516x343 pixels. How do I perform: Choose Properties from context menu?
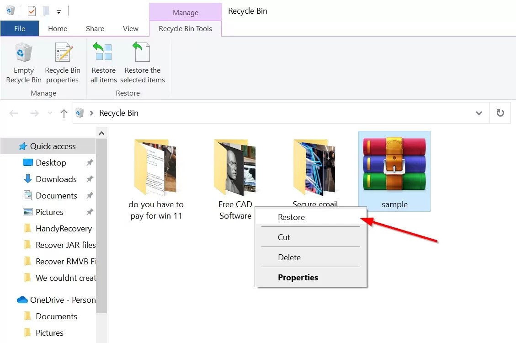pos(311,278)
